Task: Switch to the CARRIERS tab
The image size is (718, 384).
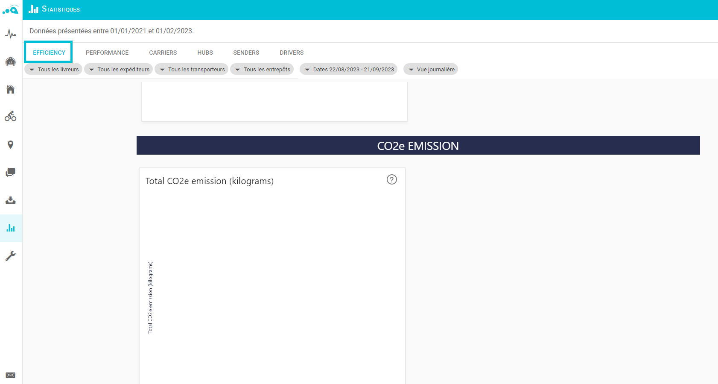Action: pyautogui.click(x=163, y=53)
